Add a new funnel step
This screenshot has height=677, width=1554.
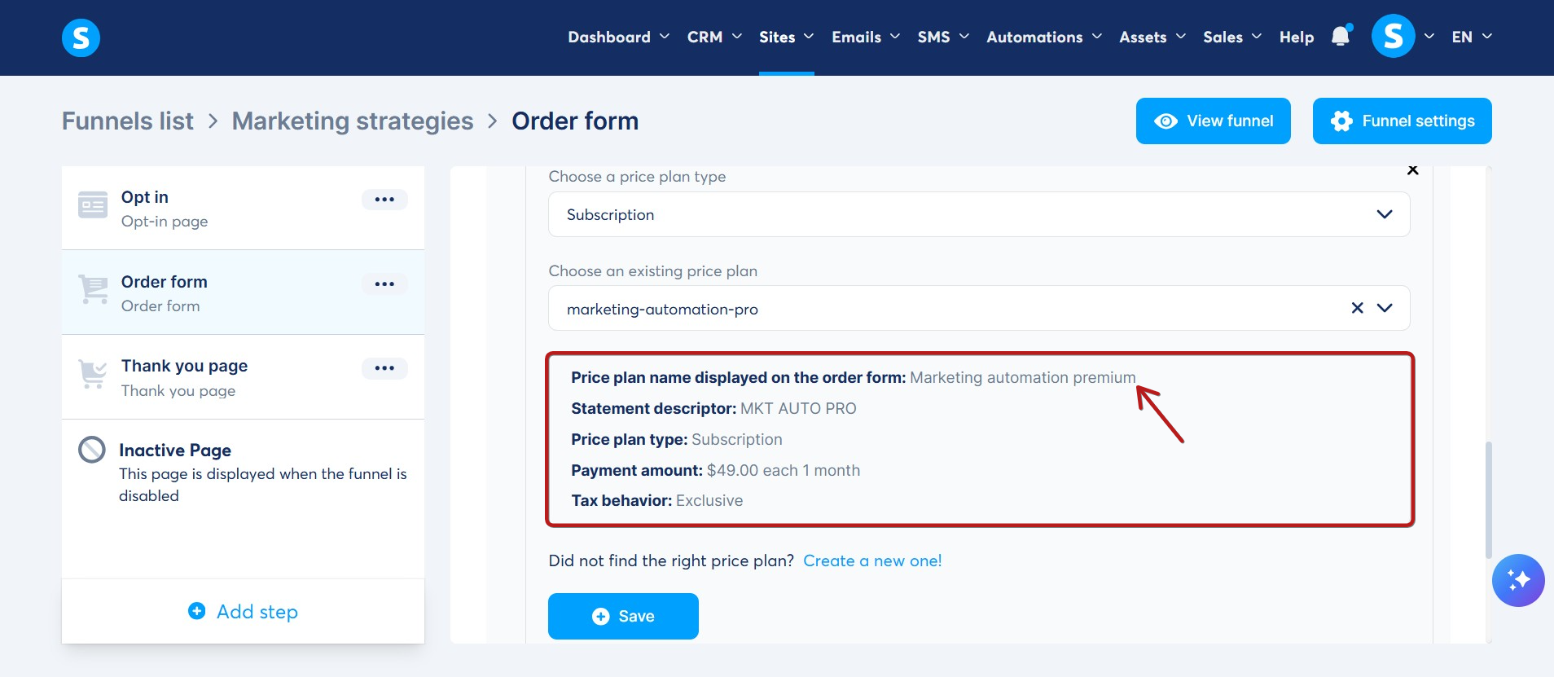coord(243,612)
